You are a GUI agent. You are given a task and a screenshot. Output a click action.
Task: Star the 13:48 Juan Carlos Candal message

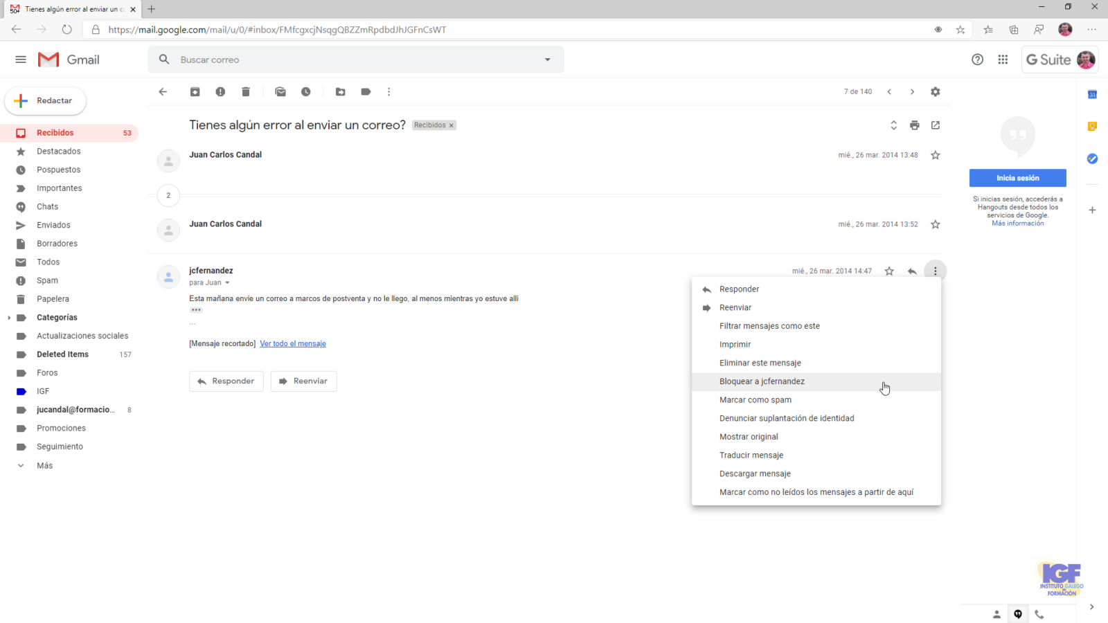(936, 155)
